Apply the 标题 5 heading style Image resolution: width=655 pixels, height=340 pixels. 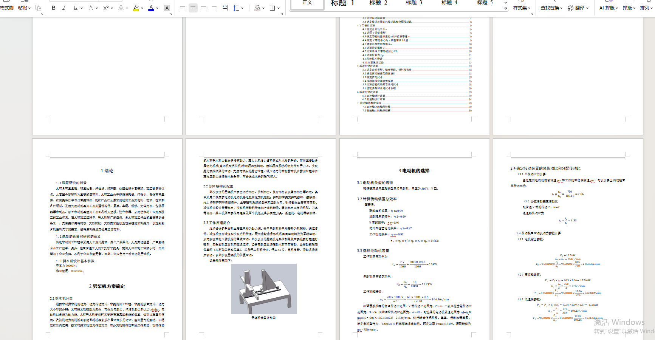coord(485,3)
